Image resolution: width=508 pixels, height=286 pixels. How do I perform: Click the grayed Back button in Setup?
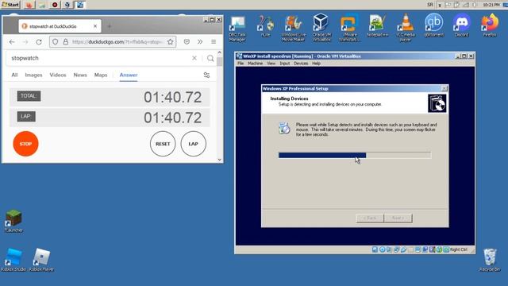(x=370, y=218)
